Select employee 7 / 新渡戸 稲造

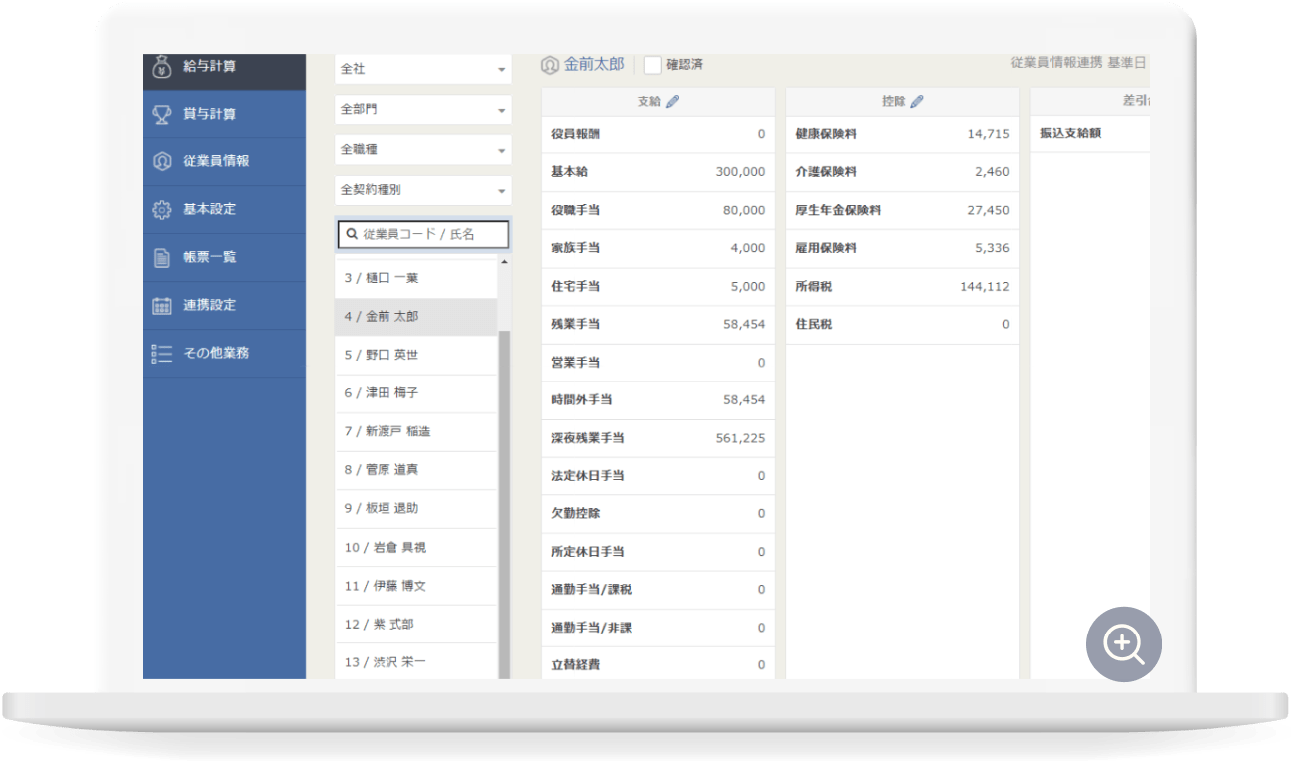tap(415, 431)
